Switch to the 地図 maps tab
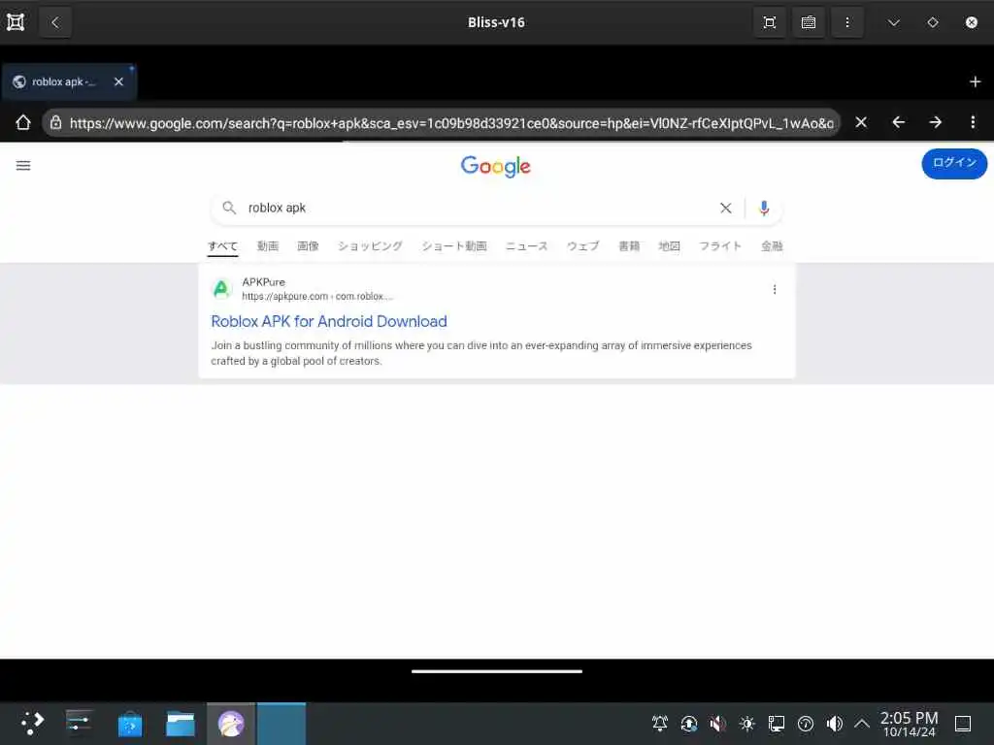The image size is (994, 745). click(670, 245)
